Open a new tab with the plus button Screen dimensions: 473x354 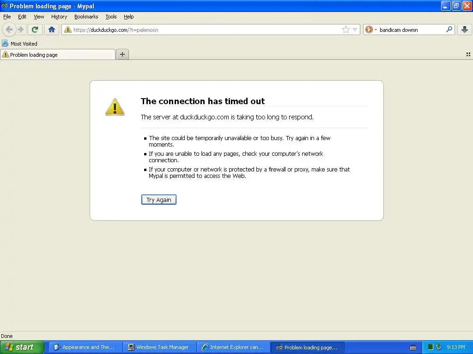tap(122, 54)
